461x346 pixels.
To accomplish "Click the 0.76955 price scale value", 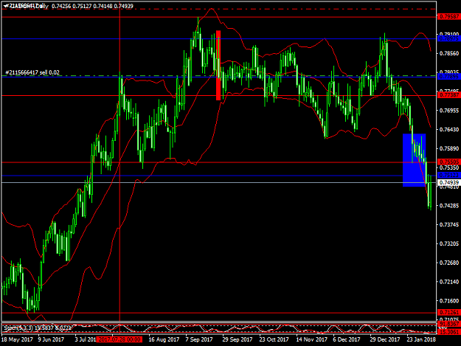I will pos(449,111).
